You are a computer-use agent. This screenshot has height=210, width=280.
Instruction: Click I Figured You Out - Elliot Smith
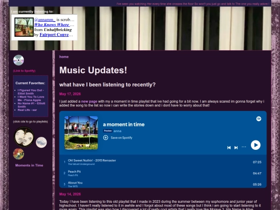(x=31, y=92)
